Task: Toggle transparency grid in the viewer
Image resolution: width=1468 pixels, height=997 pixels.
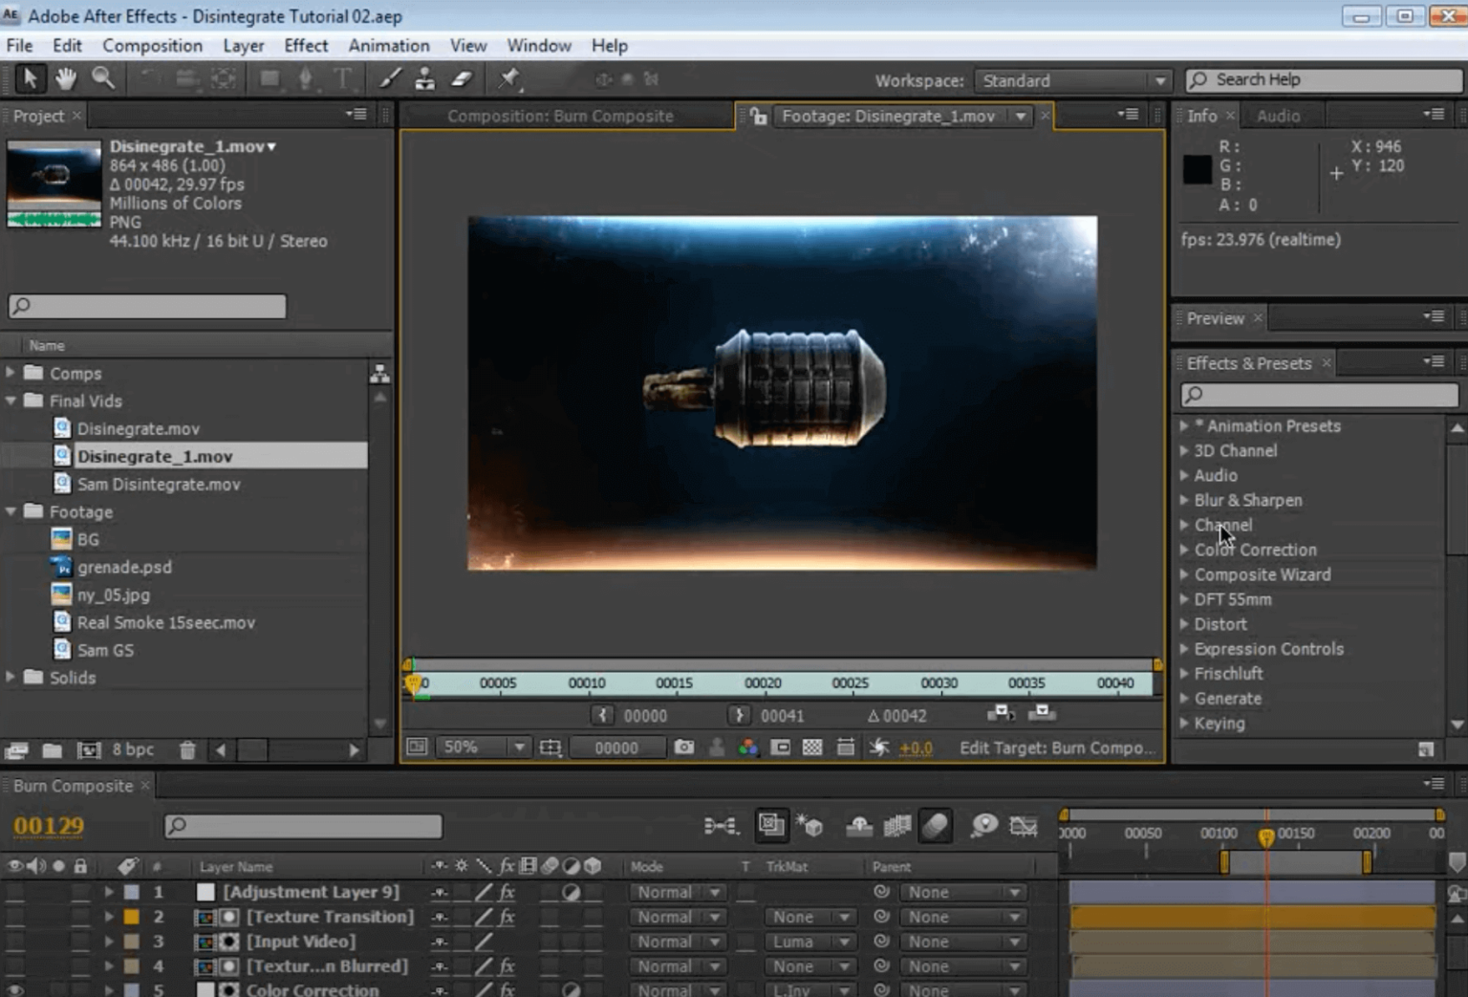Action: tap(810, 748)
